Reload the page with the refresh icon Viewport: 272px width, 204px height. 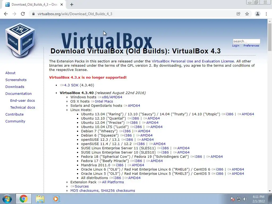click(x=23, y=14)
